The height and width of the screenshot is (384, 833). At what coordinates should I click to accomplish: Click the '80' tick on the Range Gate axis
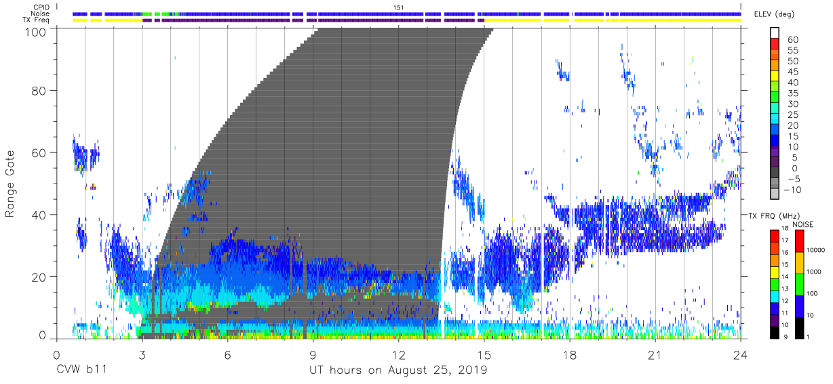pyautogui.click(x=39, y=90)
